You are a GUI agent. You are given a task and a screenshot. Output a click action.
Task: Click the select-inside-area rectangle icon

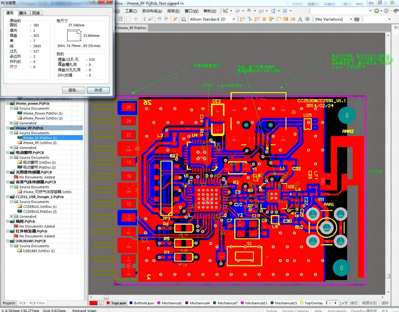(129, 19)
